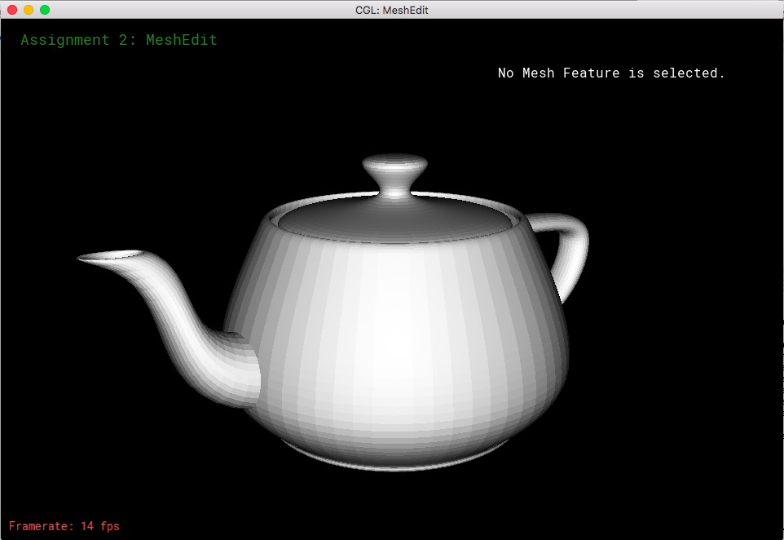
Task: Minimize the MeshEdit window with yellow button
Action: [29, 10]
